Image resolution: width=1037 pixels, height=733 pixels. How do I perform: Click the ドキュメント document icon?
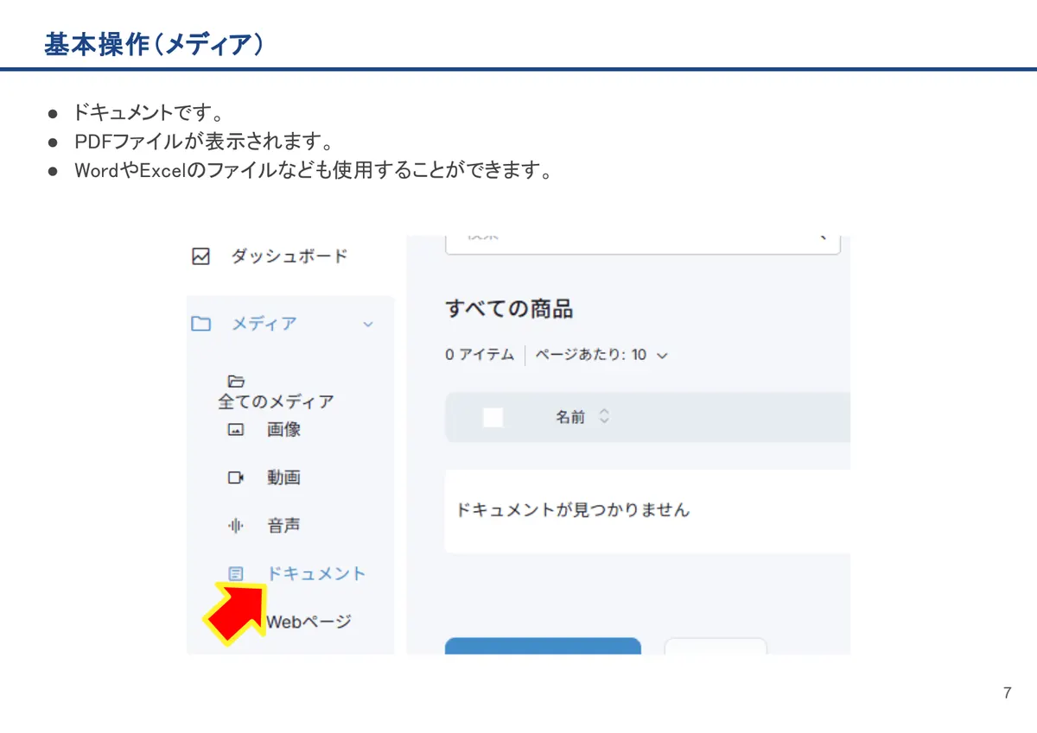235,573
